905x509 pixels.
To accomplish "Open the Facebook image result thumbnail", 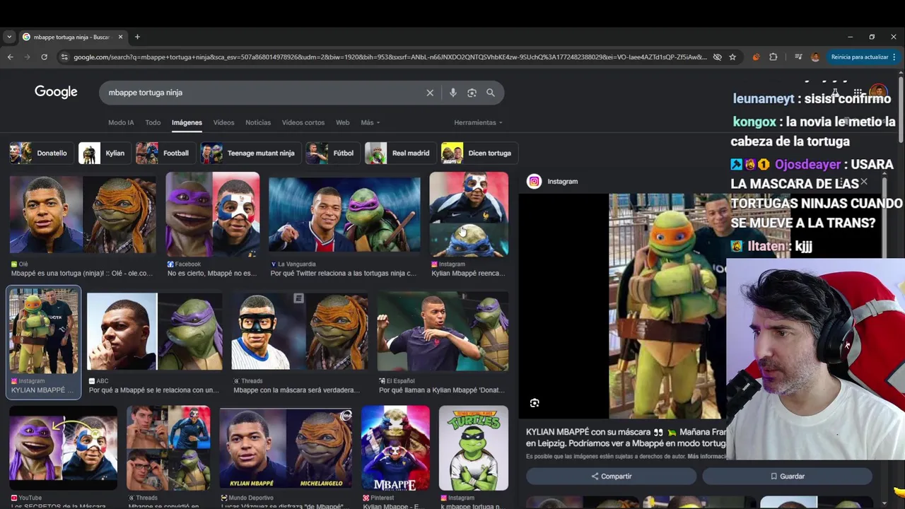I will coord(212,214).
